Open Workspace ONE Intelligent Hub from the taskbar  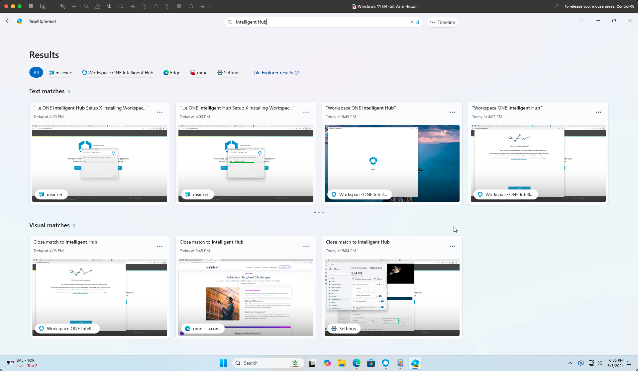click(x=385, y=363)
